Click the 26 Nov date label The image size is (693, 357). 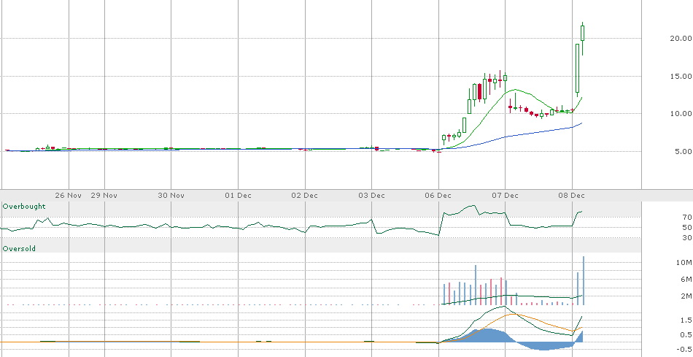pos(69,195)
